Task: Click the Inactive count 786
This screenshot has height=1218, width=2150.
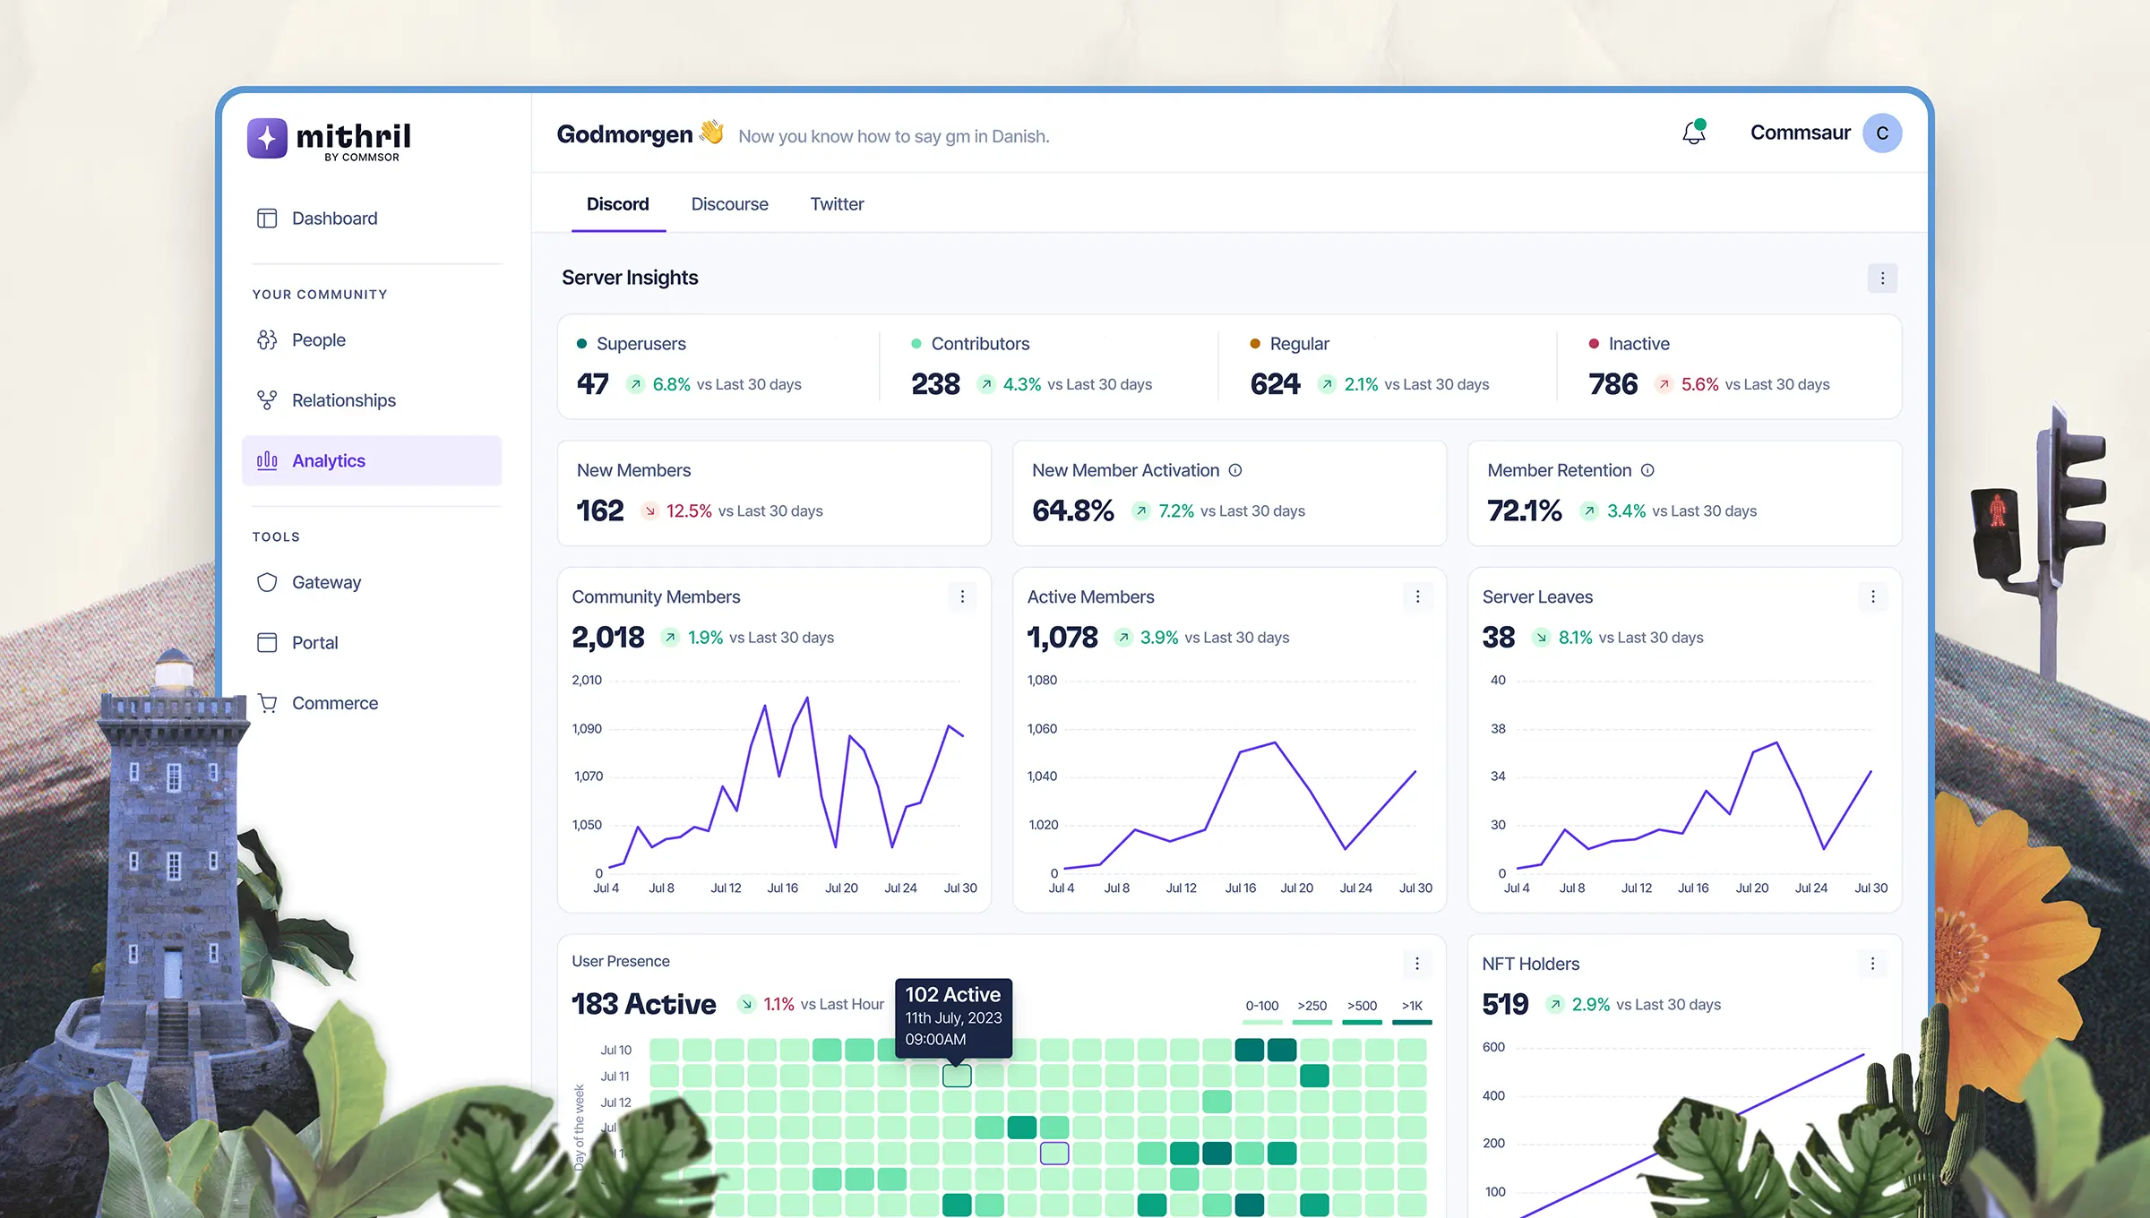Action: point(1612,384)
